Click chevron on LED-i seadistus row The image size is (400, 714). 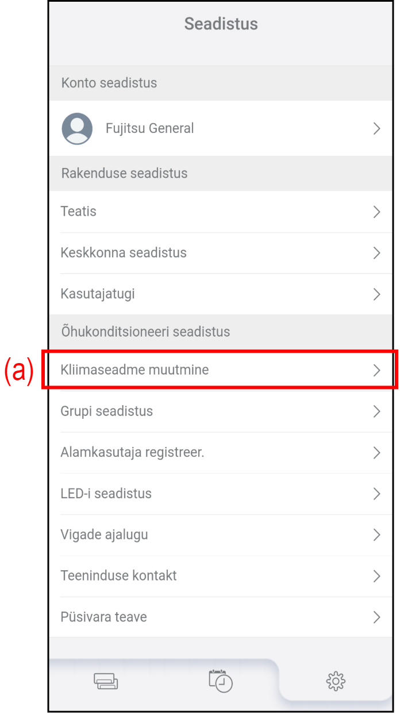point(376,494)
